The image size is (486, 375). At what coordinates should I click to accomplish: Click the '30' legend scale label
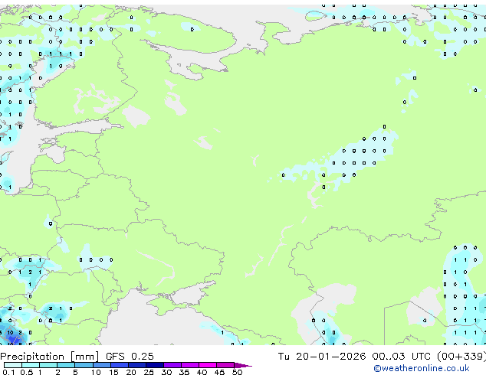166,372
